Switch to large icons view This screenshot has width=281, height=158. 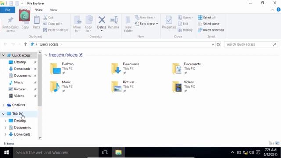click(277, 144)
